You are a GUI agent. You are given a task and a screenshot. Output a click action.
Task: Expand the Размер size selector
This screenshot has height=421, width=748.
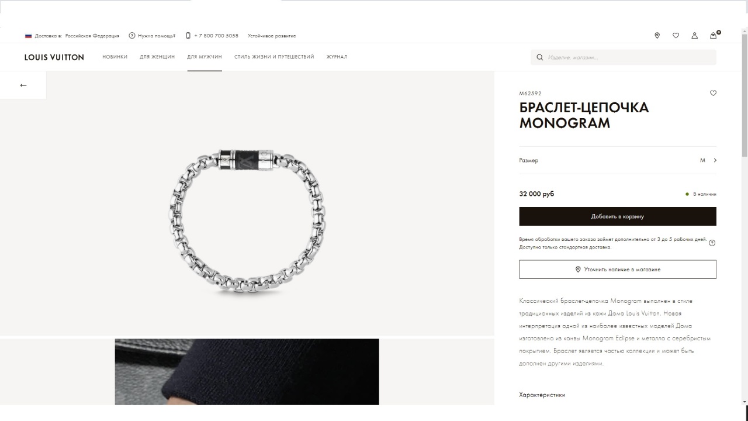(618, 160)
